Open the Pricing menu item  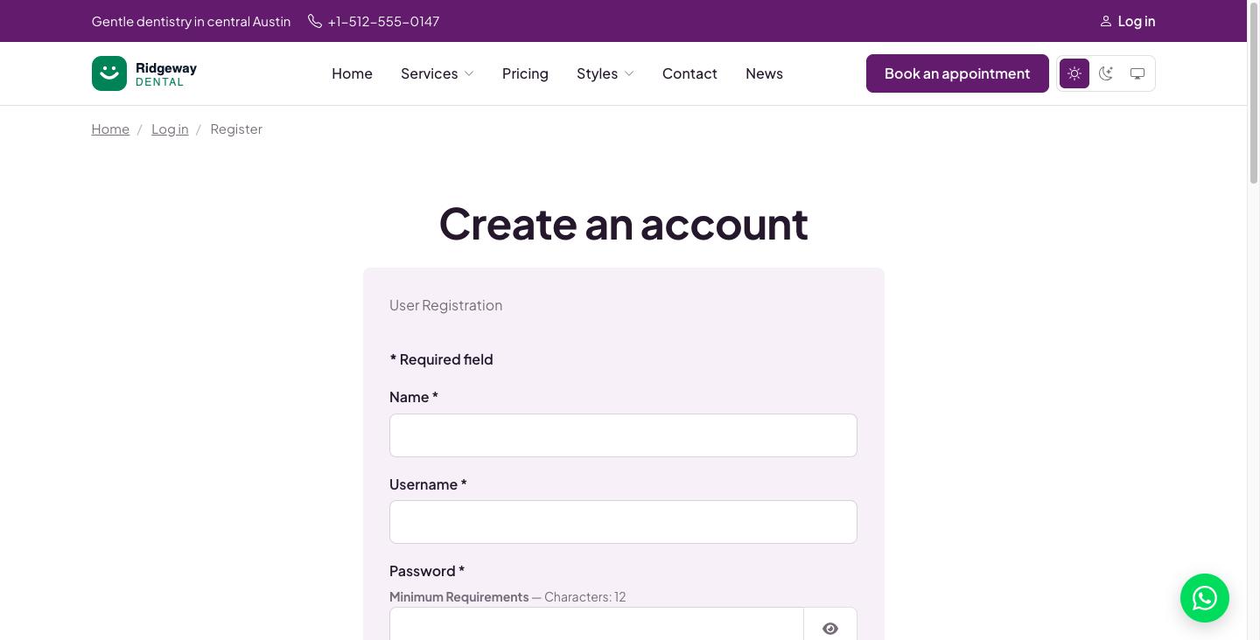coord(525,73)
